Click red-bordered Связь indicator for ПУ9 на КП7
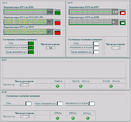 tap(123, 13)
